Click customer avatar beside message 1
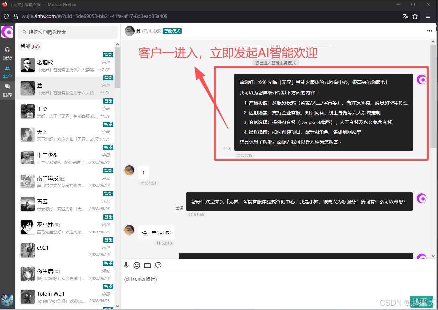Viewport: 438px width, 310px height. coord(129,170)
